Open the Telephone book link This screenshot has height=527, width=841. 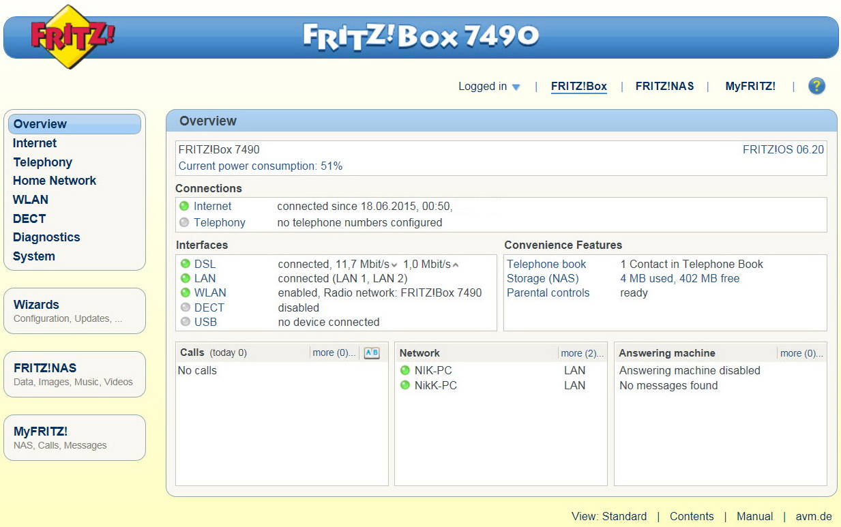pyautogui.click(x=546, y=264)
